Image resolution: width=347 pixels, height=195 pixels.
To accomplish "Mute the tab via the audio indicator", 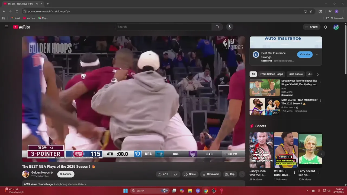I will click(x=37, y=4).
